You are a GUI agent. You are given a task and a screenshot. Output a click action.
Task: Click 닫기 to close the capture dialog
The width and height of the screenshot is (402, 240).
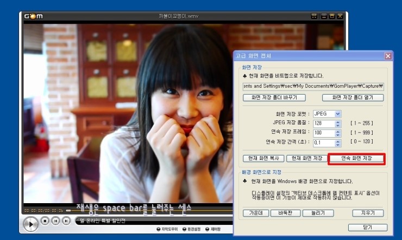pos(368,228)
